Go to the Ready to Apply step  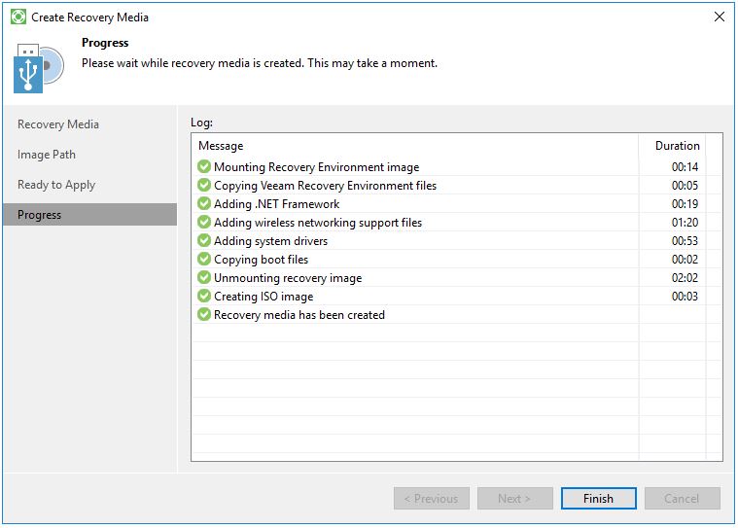pos(56,185)
